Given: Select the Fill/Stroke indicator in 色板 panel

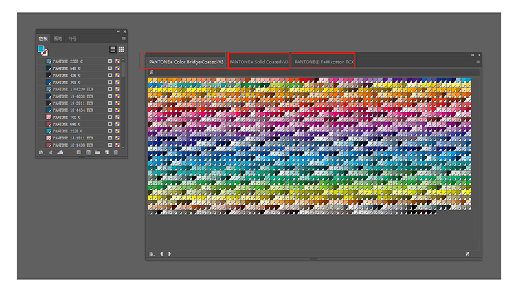Looking at the screenshot, I should pos(42,50).
